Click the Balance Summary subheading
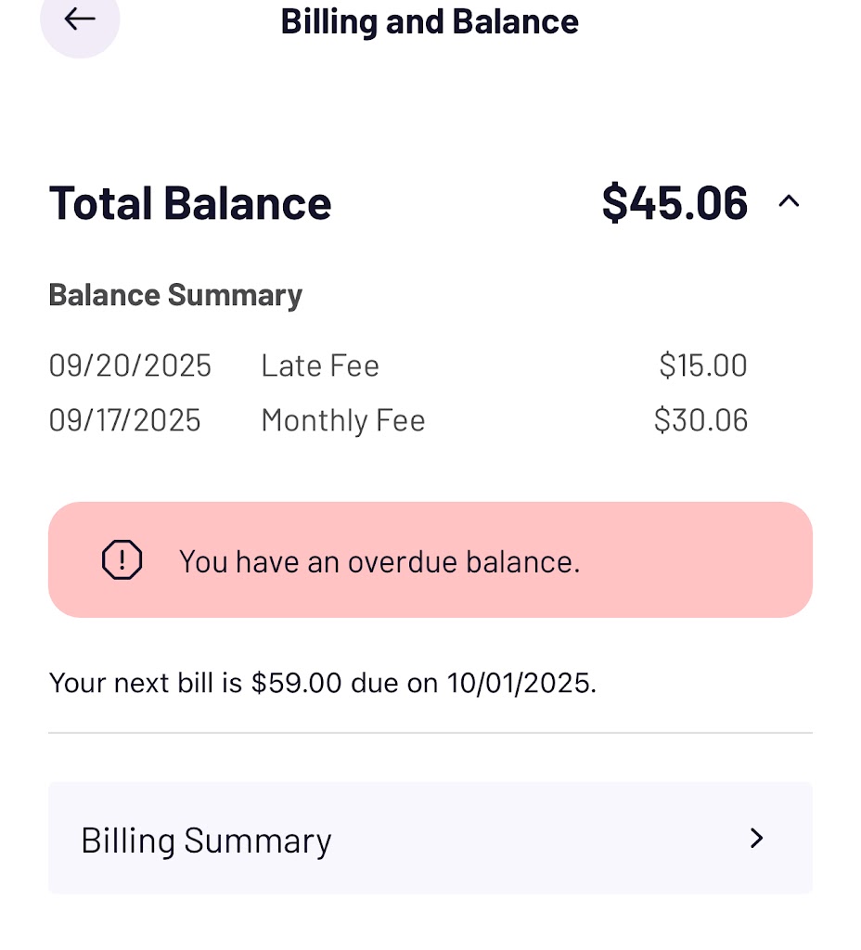 pos(175,295)
